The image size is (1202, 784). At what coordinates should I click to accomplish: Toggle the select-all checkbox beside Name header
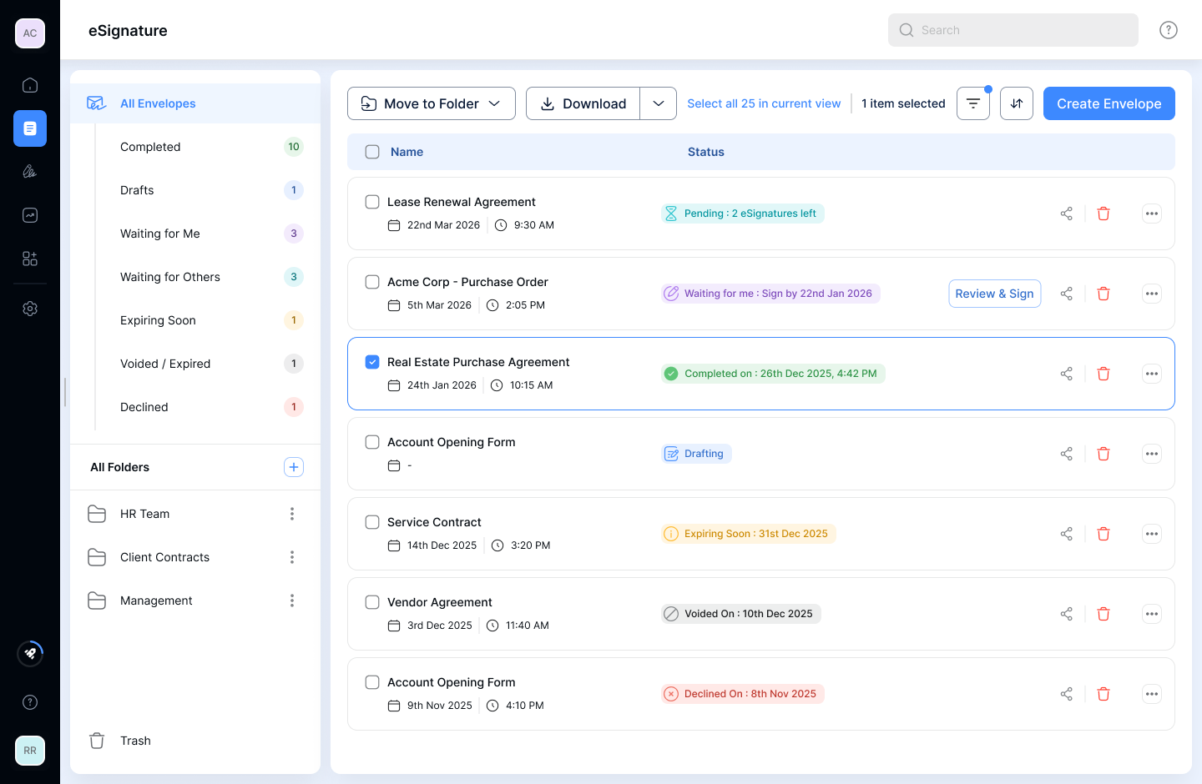[372, 152]
